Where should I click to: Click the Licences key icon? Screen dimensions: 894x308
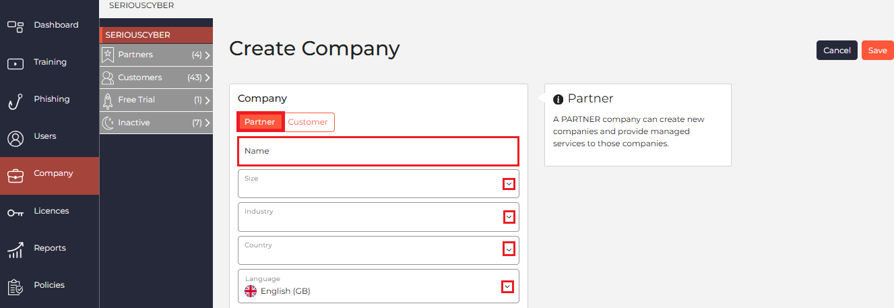click(15, 213)
